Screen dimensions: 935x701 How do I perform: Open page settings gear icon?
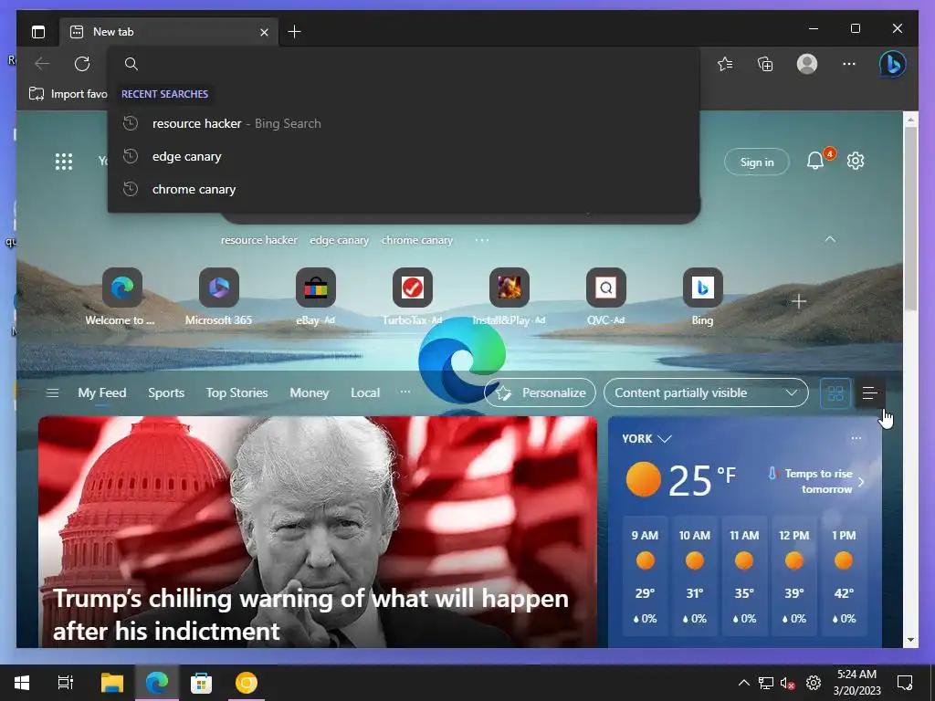856,161
